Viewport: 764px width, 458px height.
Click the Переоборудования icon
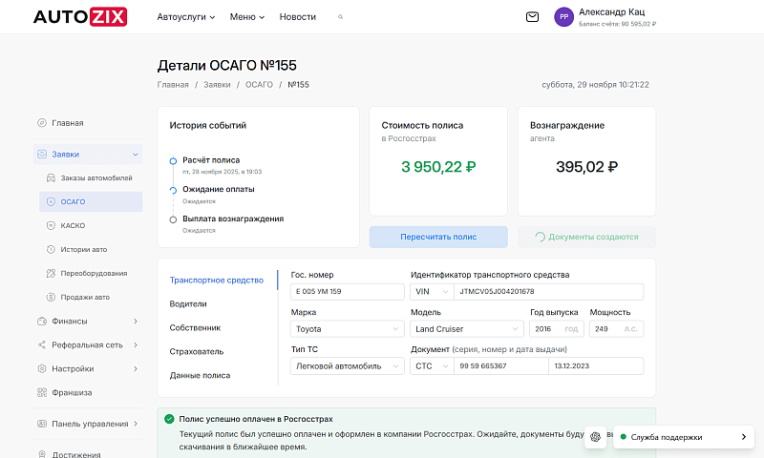tap(51, 274)
